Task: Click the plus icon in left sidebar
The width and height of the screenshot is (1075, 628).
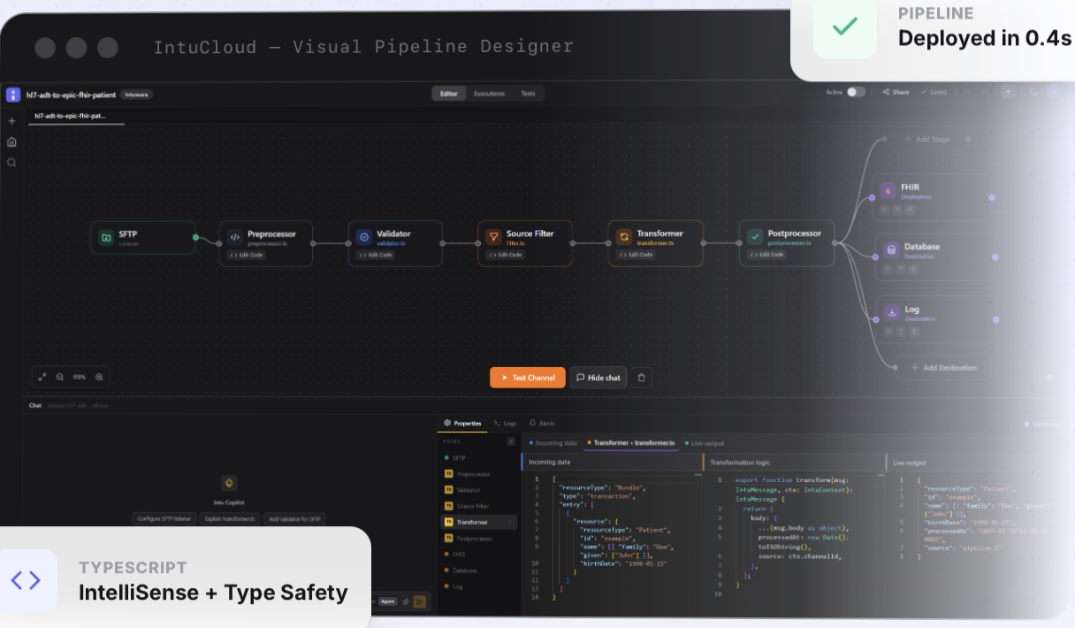Action: click(11, 121)
